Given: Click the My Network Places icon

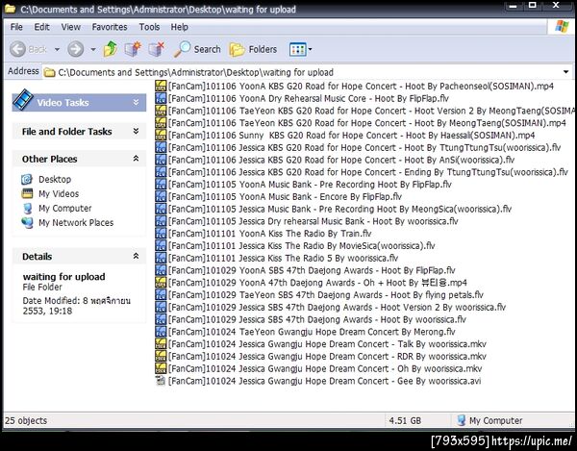Looking at the screenshot, I should [x=27, y=222].
